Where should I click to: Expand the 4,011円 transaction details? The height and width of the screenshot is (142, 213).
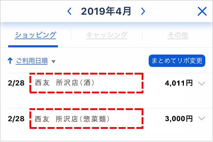(x=202, y=83)
